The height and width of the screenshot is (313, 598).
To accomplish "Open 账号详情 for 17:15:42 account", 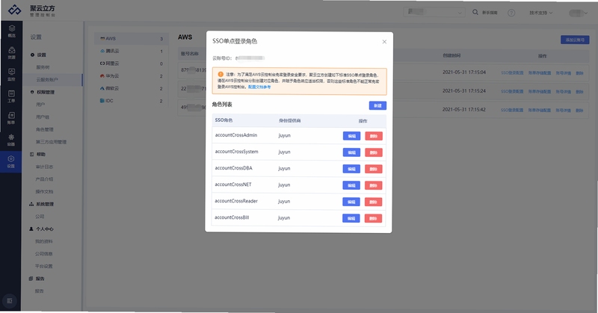I will [x=563, y=110].
